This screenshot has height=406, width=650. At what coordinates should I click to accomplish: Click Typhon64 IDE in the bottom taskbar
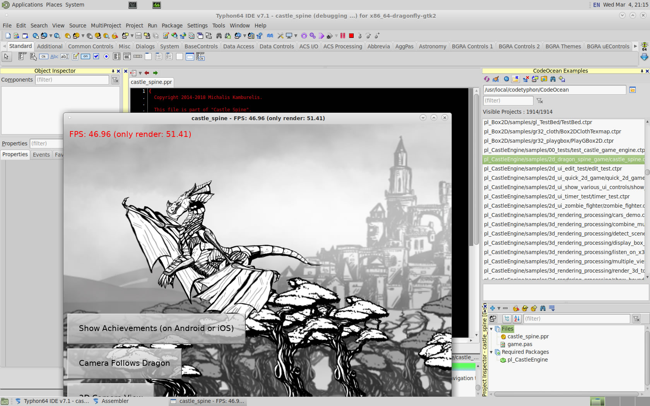pos(53,401)
